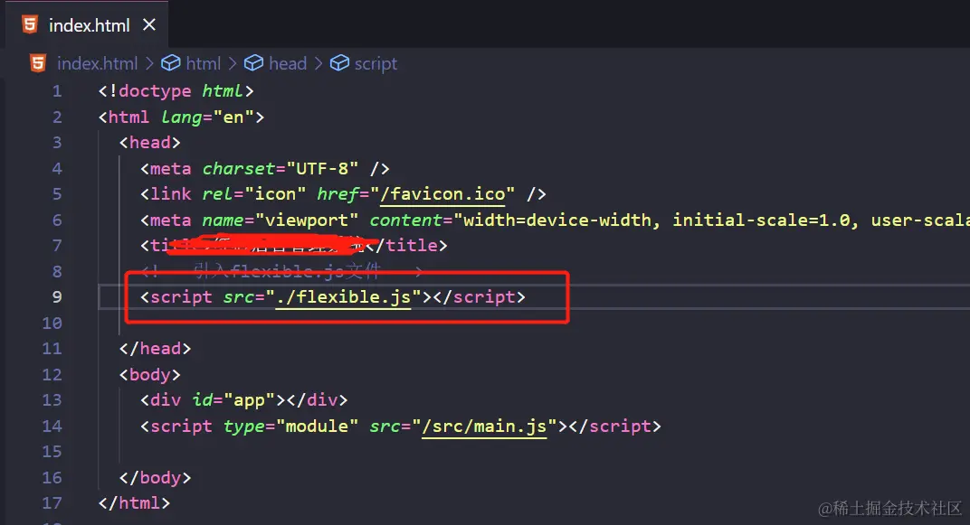Click the closing </html> tag

(134, 503)
